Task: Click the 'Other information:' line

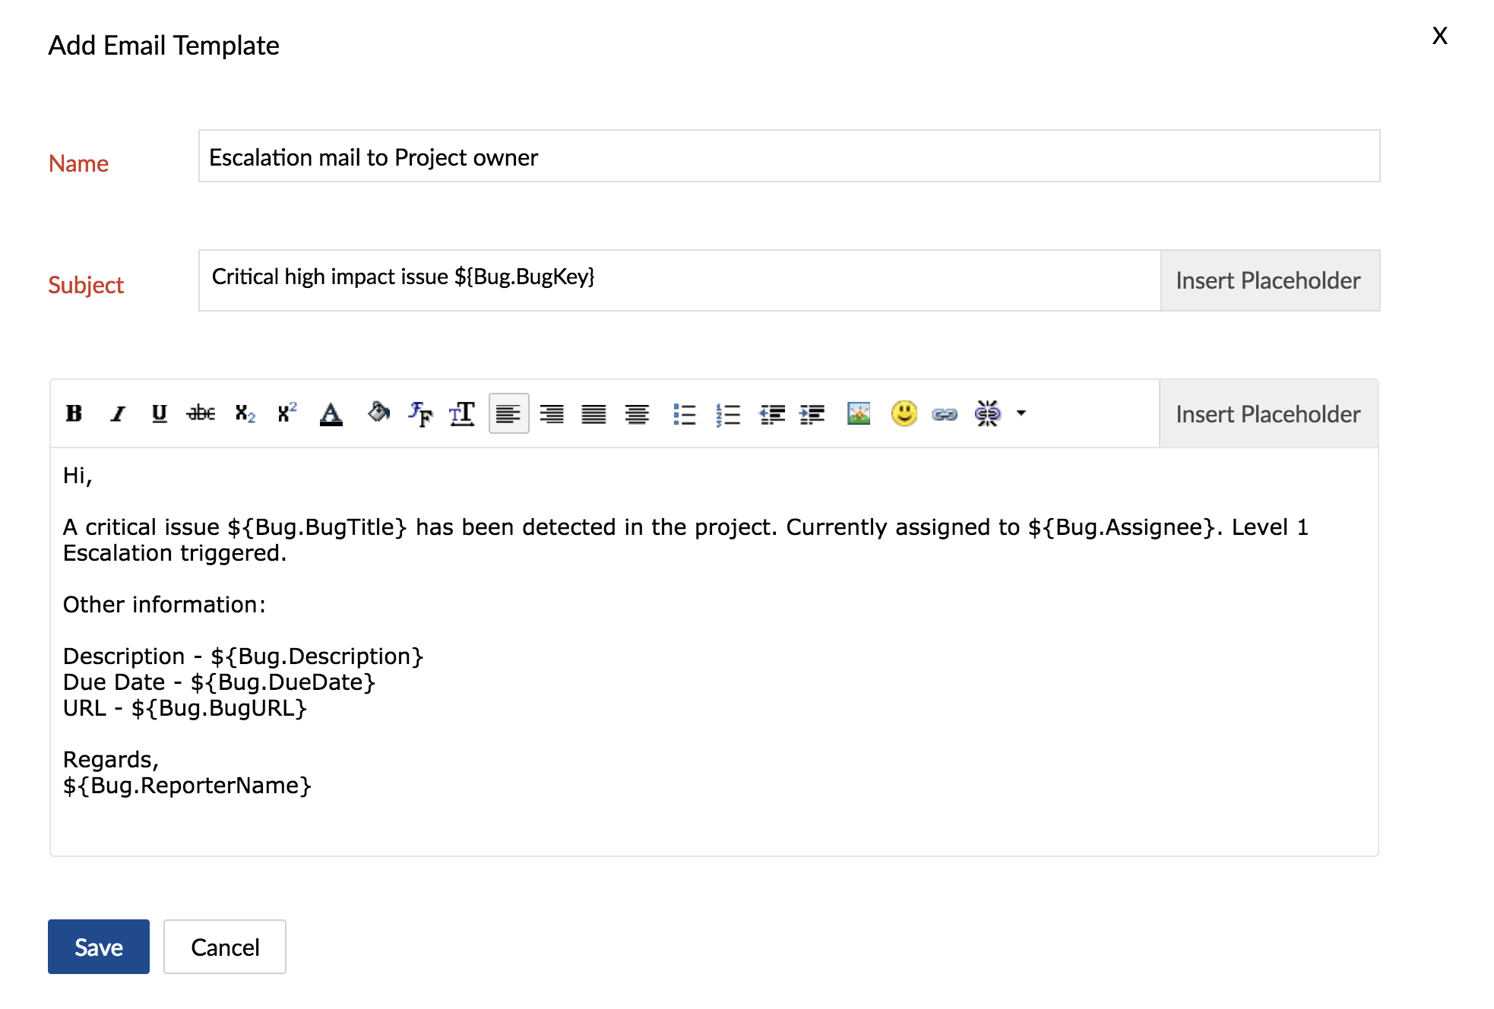Action: 164,605
